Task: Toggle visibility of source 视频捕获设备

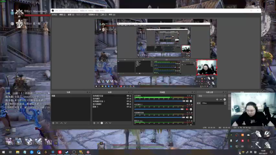Action: pos(128,96)
